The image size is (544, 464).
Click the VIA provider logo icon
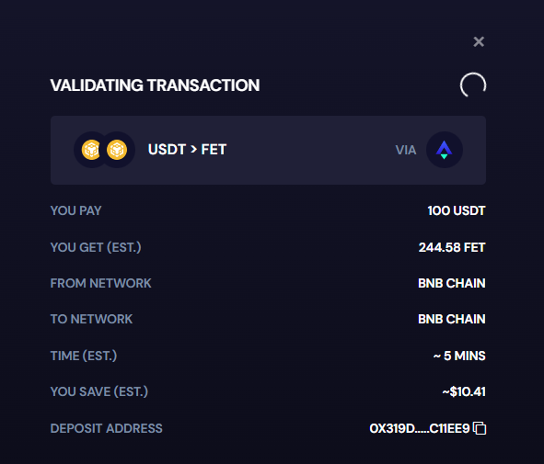pyautogui.click(x=444, y=150)
